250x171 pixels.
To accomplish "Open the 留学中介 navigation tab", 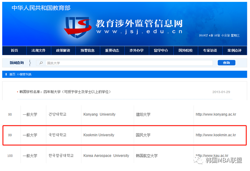I will point(161,51).
